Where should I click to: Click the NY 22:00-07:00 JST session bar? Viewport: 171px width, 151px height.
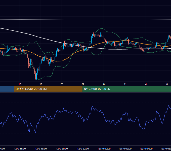pos(126,89)
